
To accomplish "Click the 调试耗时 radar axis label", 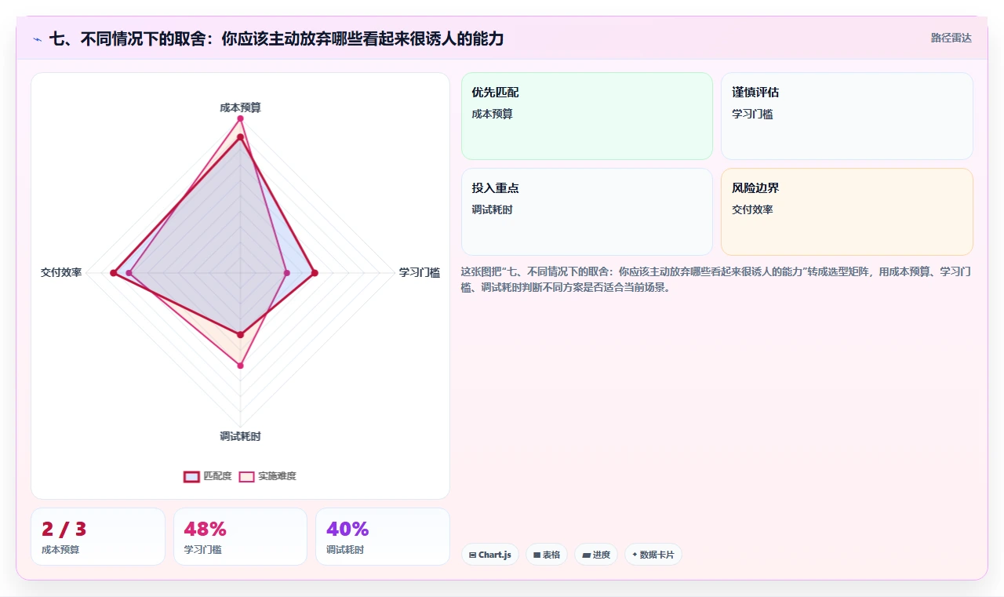I will (240, 436).
